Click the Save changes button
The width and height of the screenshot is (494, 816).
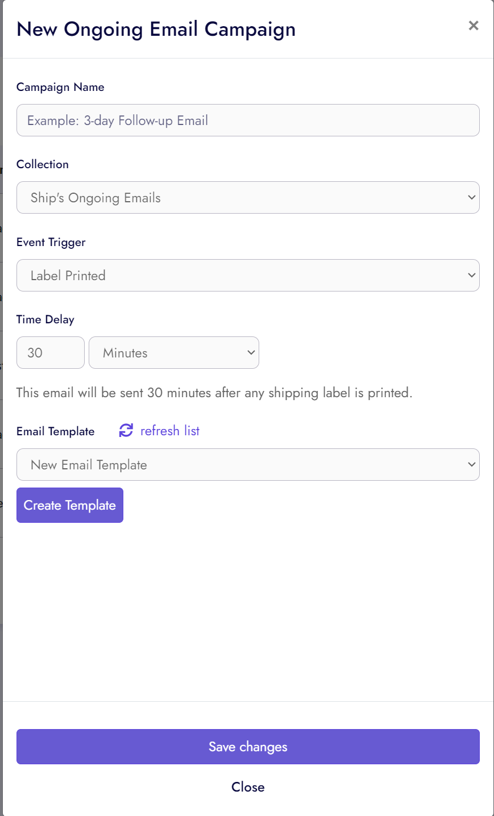tap(248, 747)
